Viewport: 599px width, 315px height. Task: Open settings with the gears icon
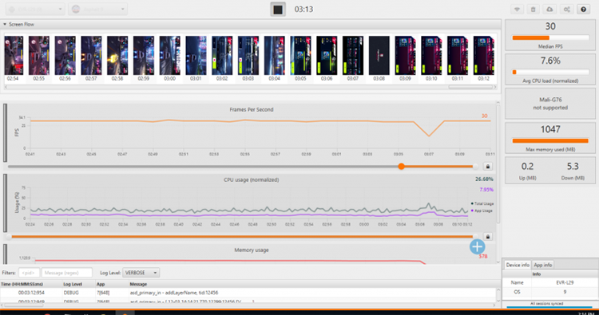566,10
